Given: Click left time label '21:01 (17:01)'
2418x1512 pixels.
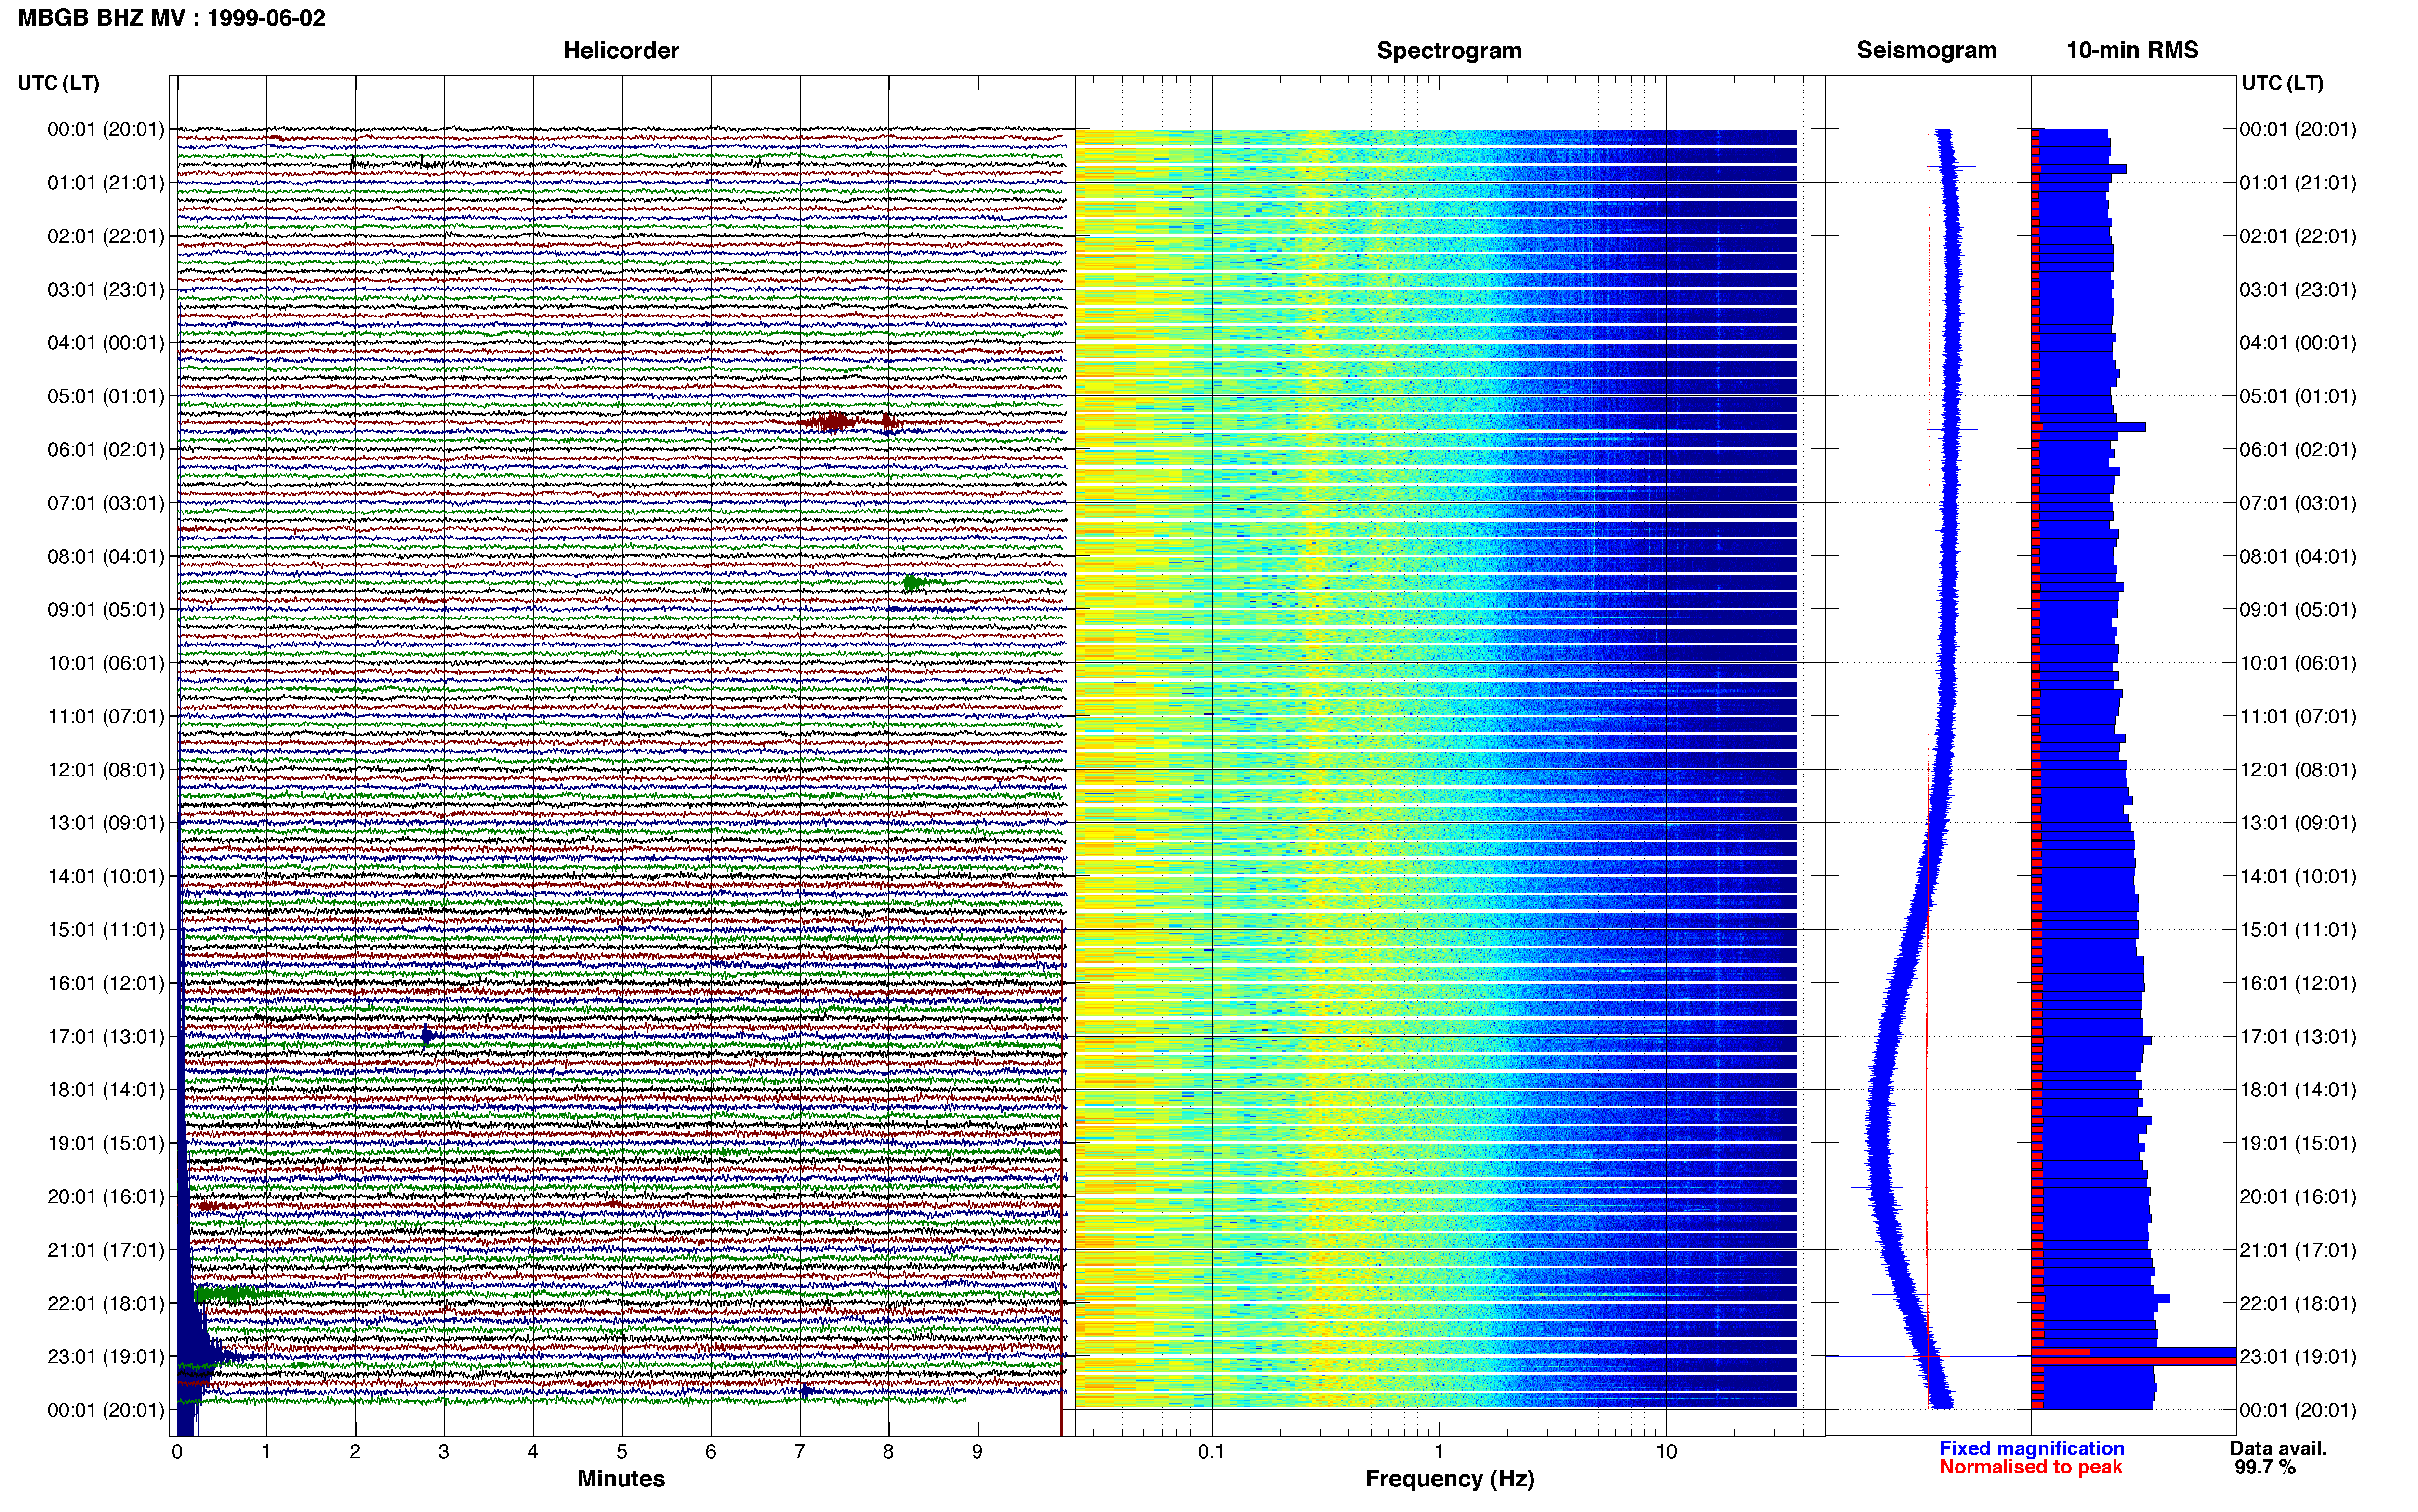Looking at the screenshot, I should coord(106,1250).
